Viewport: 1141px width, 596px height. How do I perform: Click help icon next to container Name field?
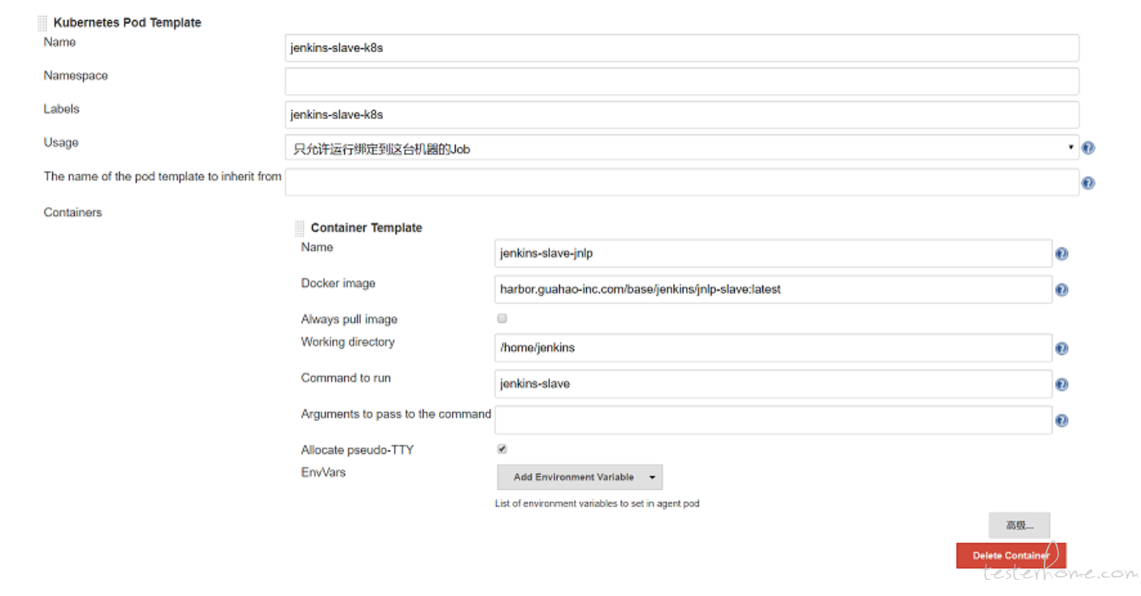[1061, 254]
